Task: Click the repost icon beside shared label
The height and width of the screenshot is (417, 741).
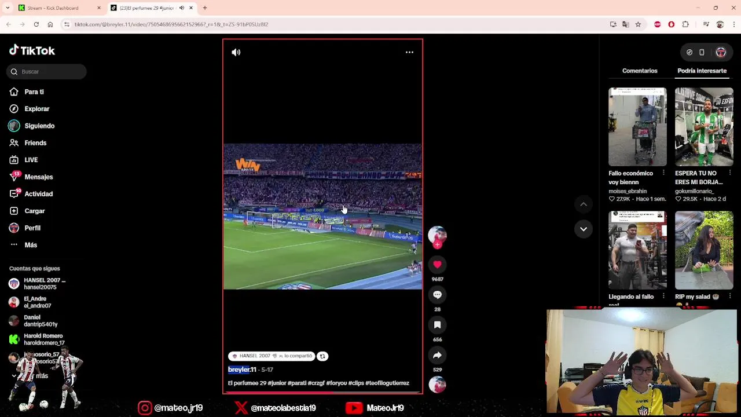Action: click(x=322, y=356)
